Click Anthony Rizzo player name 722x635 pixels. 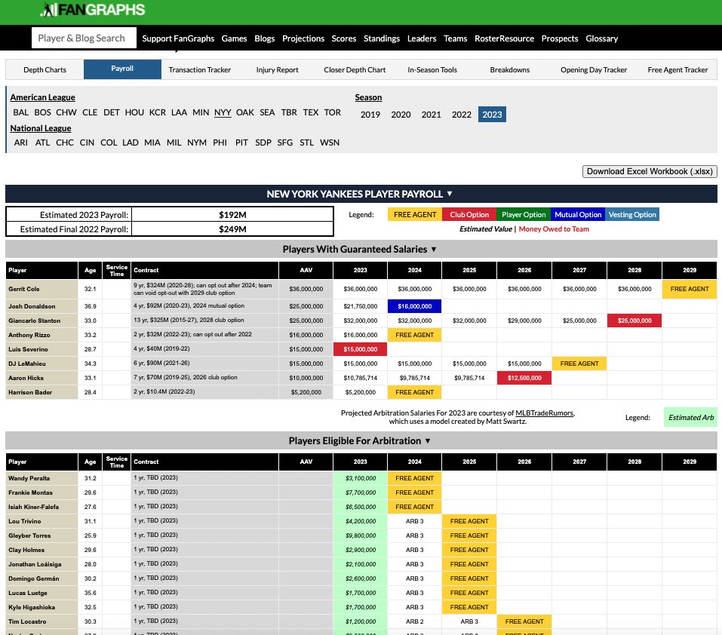tap(29, 335)
